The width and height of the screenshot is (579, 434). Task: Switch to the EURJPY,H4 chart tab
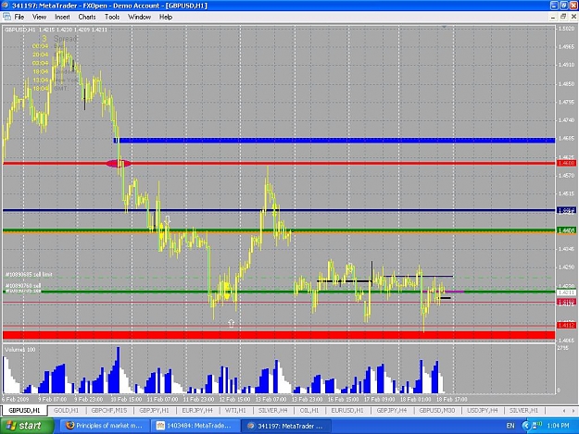coord(197,410)
